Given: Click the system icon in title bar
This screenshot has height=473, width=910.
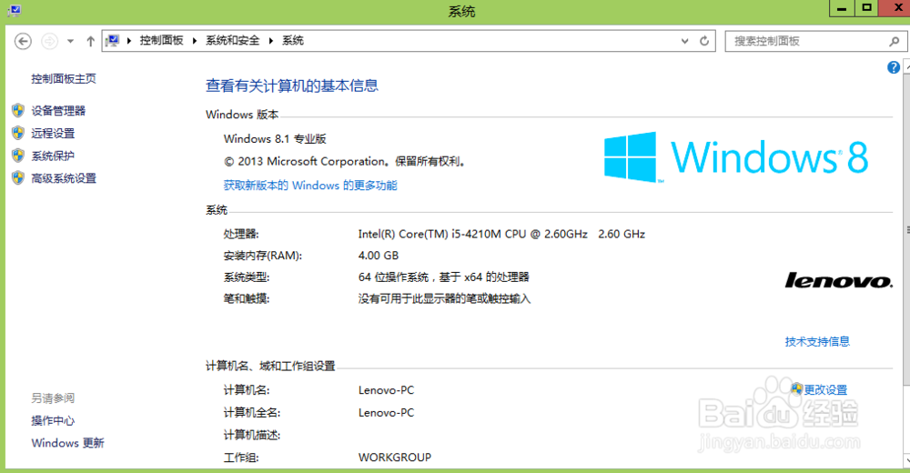Looking at the screenshot, I should coord(14,10).
